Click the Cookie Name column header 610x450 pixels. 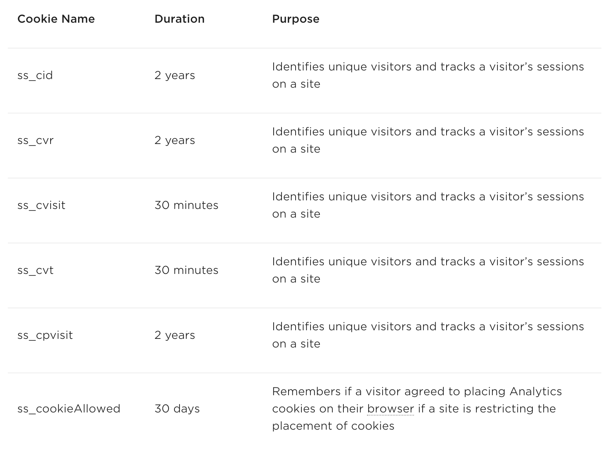click(56, 19)
